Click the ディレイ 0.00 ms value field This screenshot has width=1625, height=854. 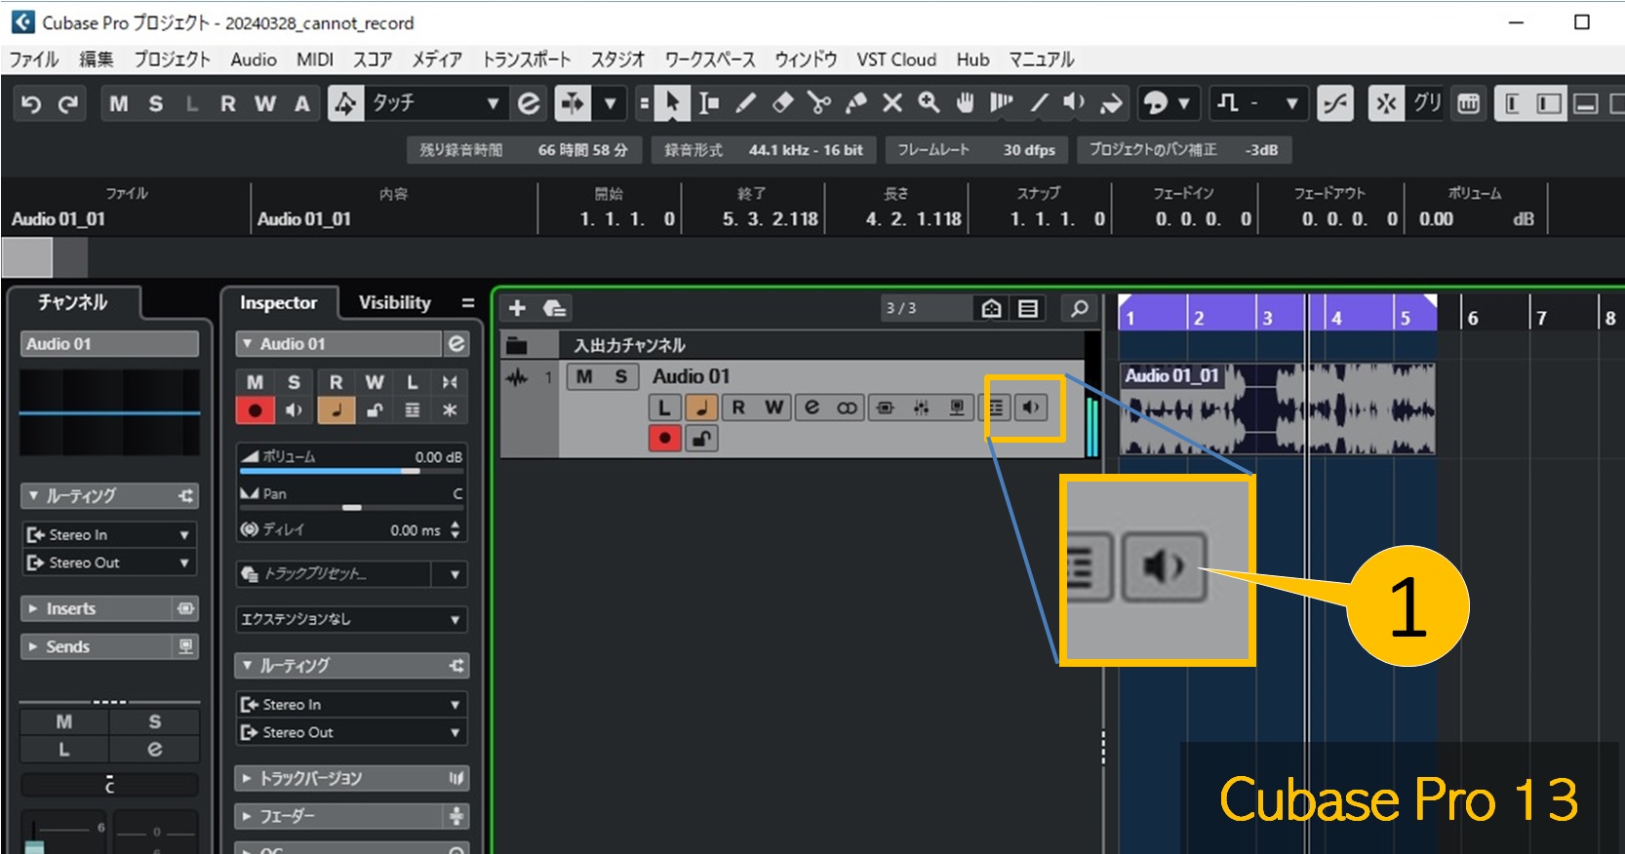(416, 530)
